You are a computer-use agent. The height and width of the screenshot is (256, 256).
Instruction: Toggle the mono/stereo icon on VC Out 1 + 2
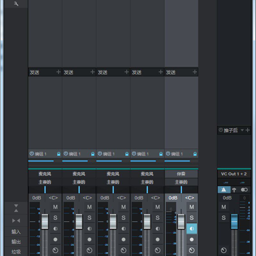point(244,190)
